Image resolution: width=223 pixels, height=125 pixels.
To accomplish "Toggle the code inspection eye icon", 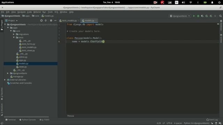I will [x=218, y=24].
